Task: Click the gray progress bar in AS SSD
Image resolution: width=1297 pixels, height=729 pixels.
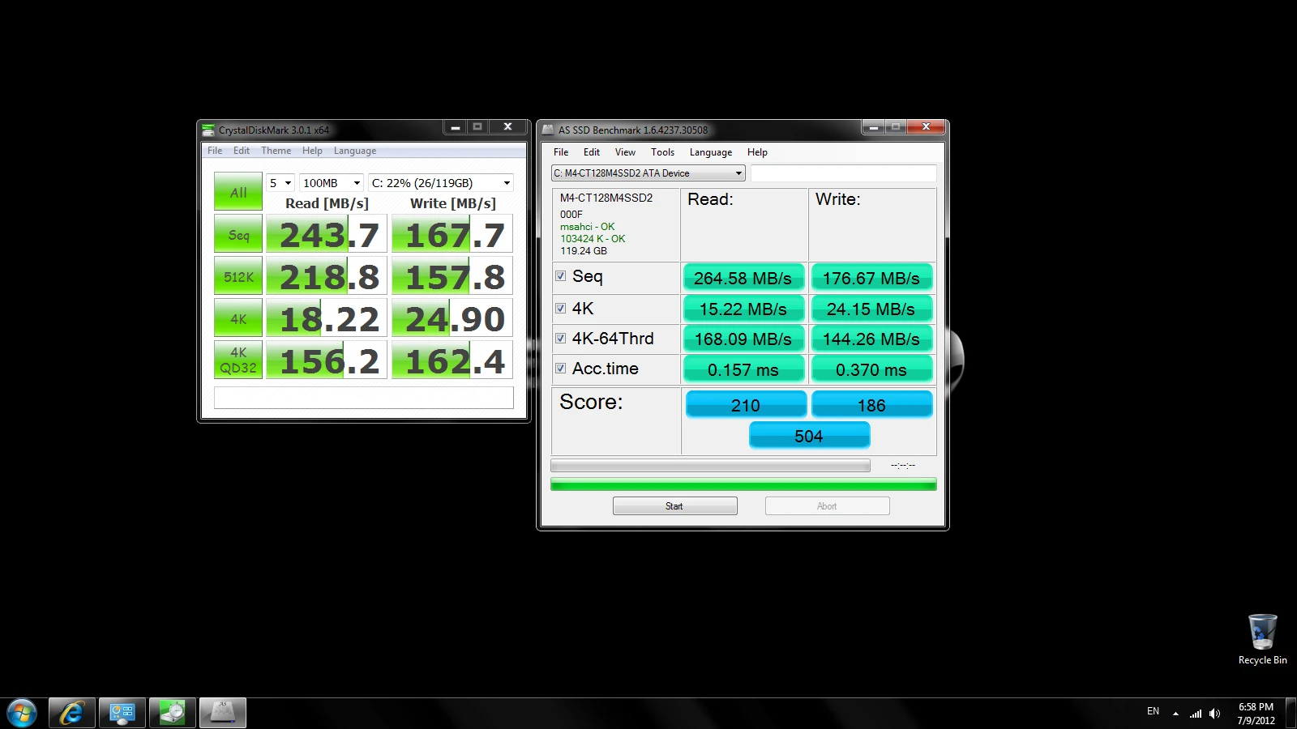Action: [x=710, y=466]
